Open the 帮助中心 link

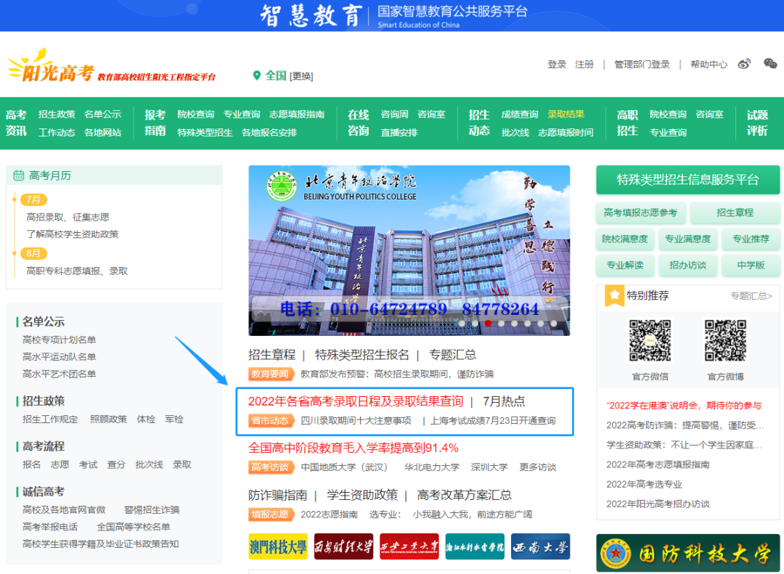(709, 65)
